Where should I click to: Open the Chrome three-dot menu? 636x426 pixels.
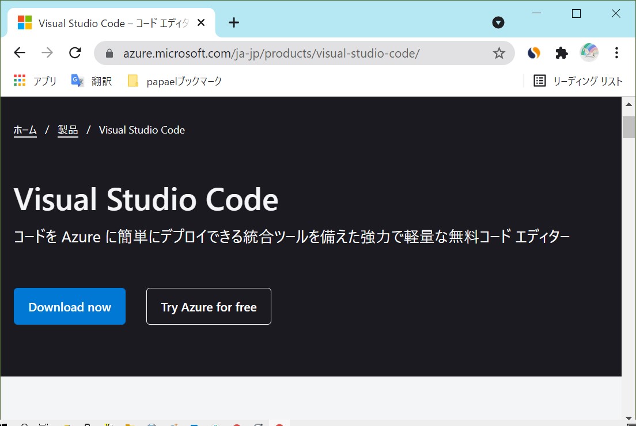(x=616, y=53)
